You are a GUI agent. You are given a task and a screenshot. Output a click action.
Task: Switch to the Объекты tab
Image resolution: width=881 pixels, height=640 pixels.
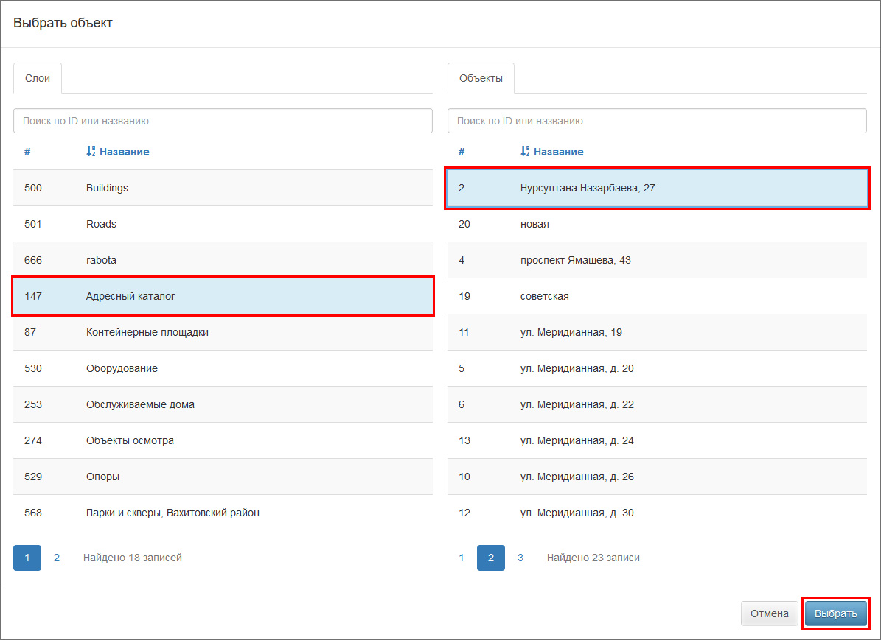tap(481, 78)
